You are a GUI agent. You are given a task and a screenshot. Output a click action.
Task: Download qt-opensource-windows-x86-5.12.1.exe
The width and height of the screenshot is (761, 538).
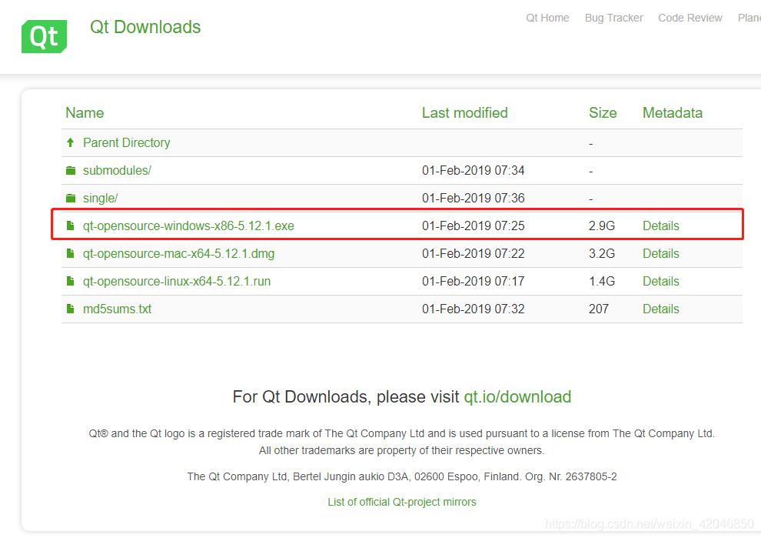tap(188, 226)
